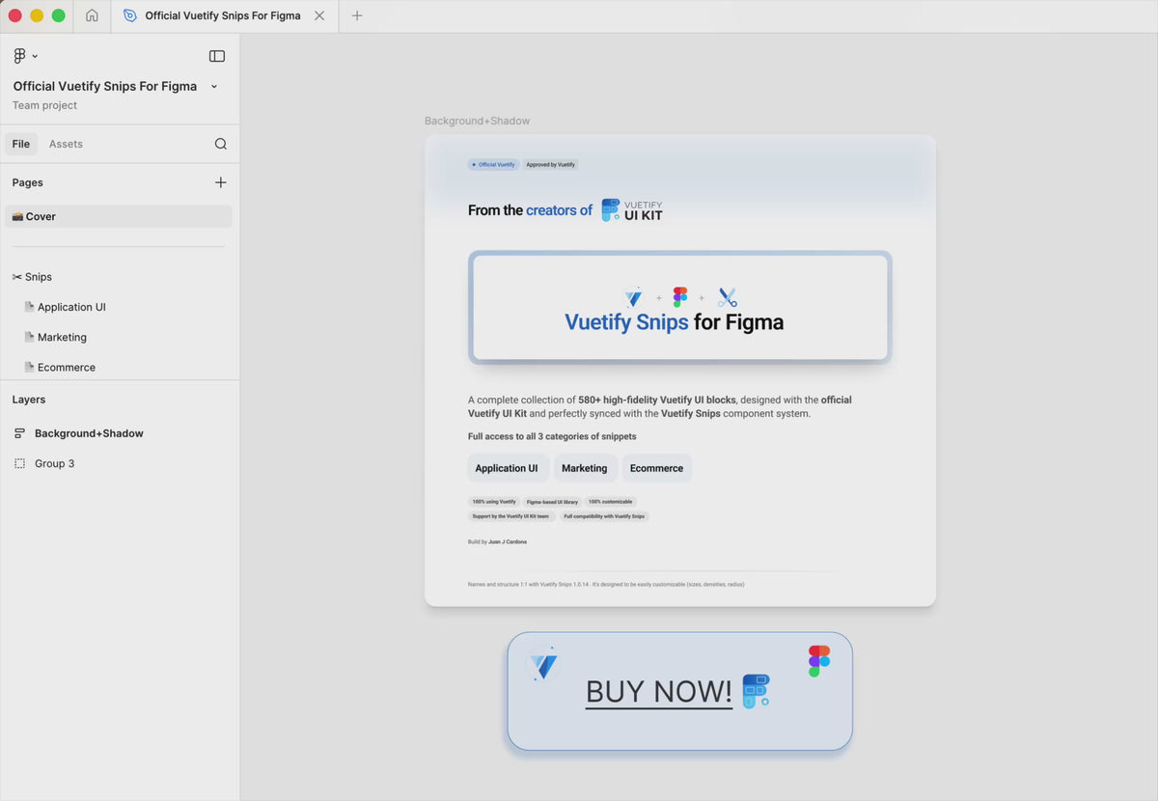Click the Vuetify logo above the title
Viewport: 1158px width, 801px height.
(x=634, y=297)
